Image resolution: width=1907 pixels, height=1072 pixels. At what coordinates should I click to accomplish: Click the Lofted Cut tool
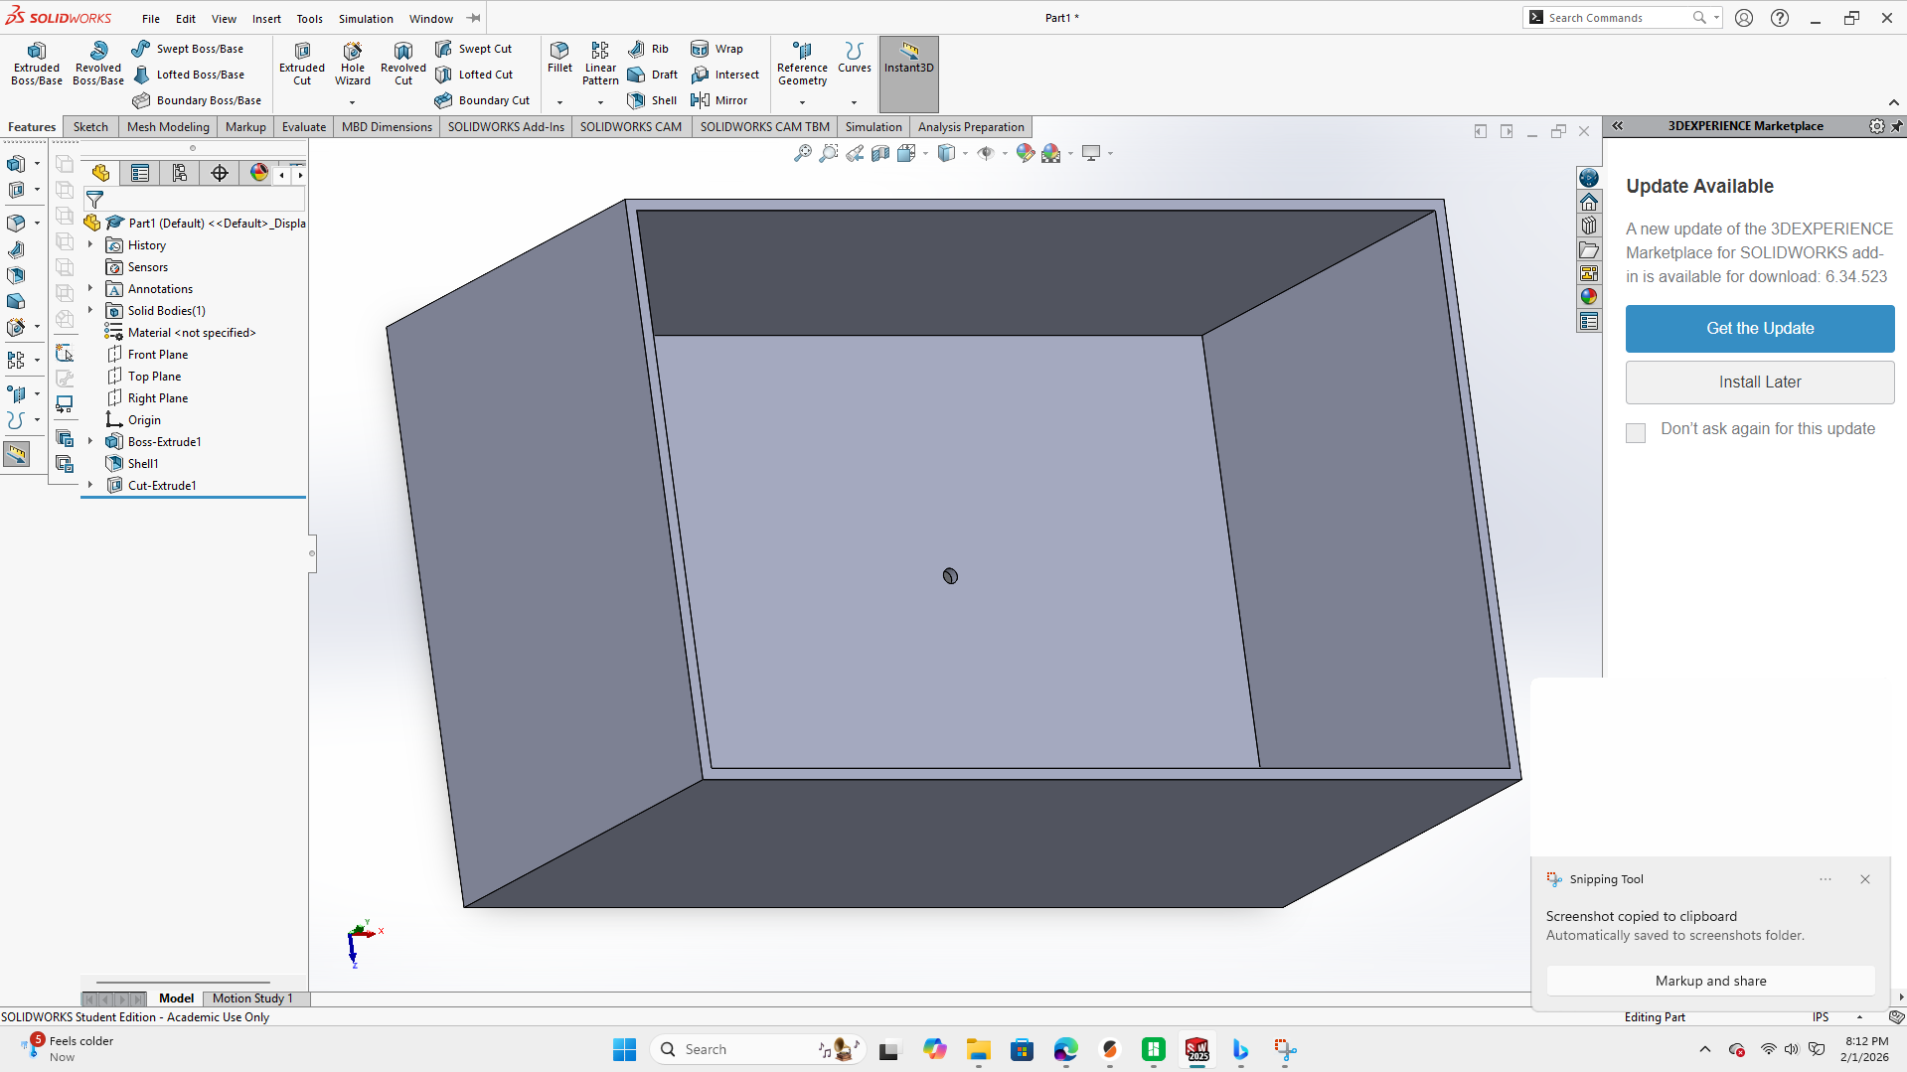[474, 75]
